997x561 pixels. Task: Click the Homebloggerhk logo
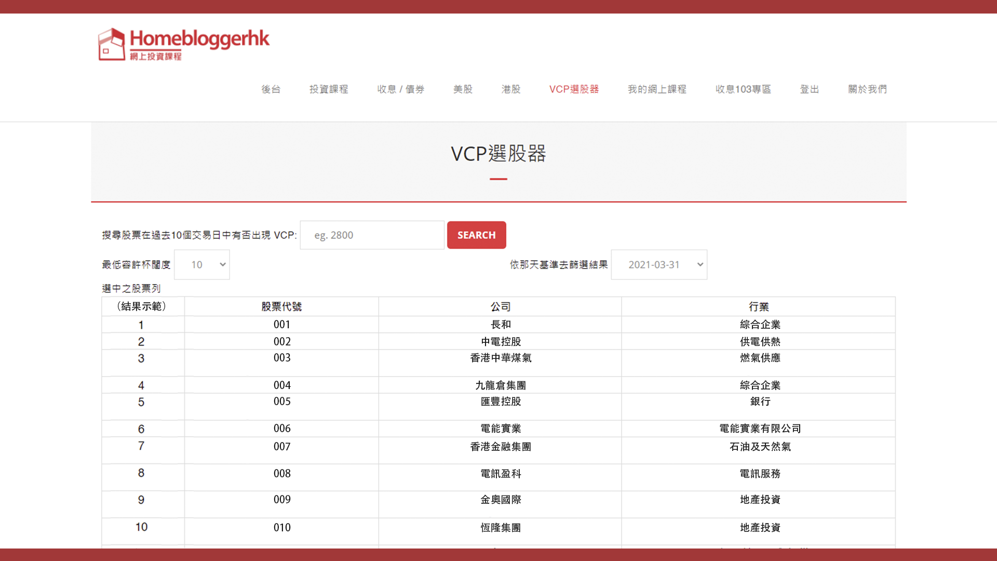(x=184, y=44)
